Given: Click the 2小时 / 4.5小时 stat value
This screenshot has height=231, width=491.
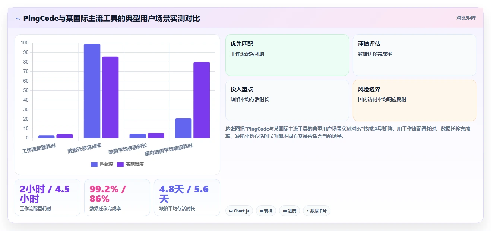Looking at the screenshot, I should pos(45,194).
